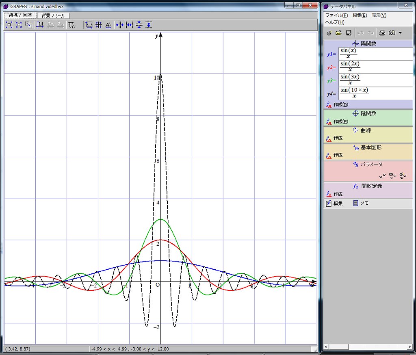Toggle the axes display icon
Image resolution: width=416 pixels, height=355 pixels.
pos(89,25)
